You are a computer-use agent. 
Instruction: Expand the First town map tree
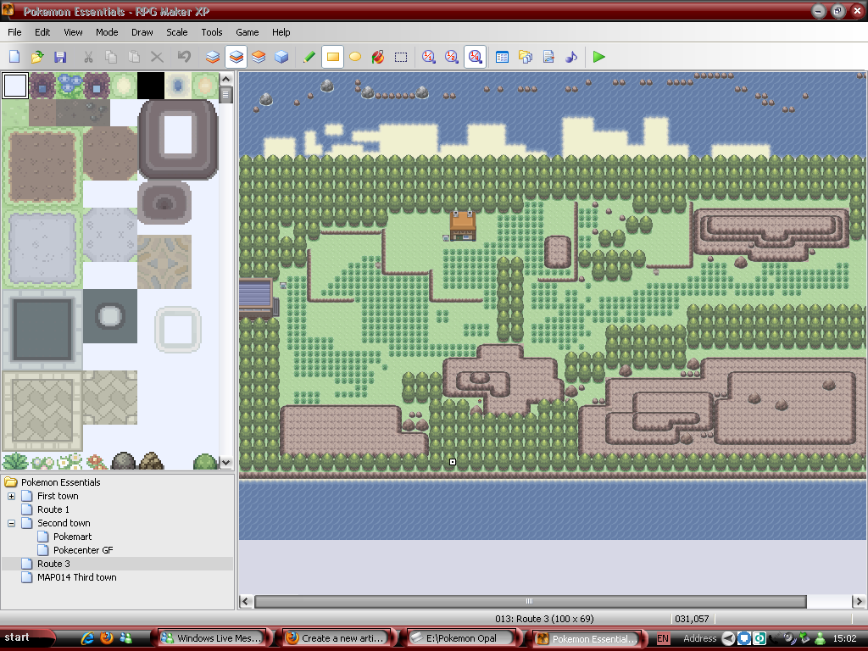(12, 496)
